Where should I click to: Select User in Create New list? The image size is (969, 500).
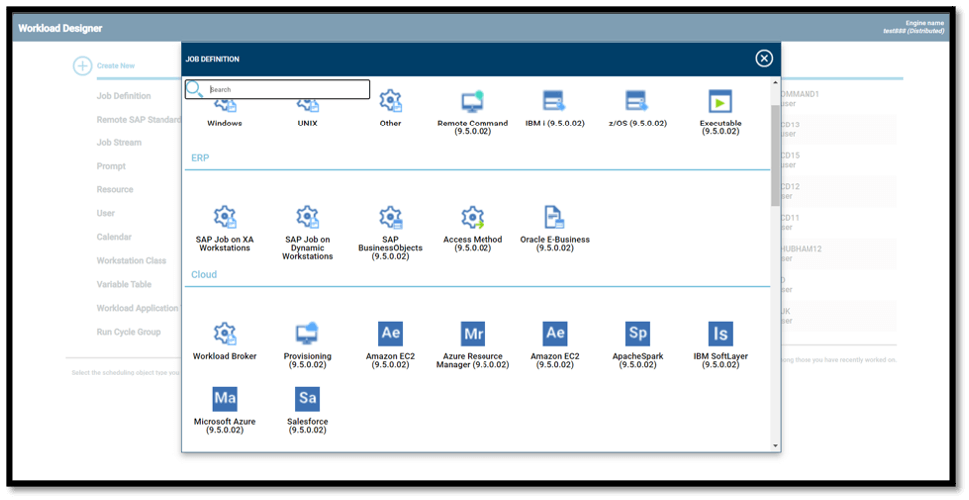point(105,213)
